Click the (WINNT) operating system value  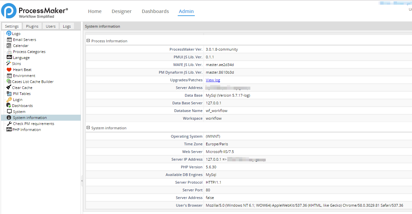(213, 136)
